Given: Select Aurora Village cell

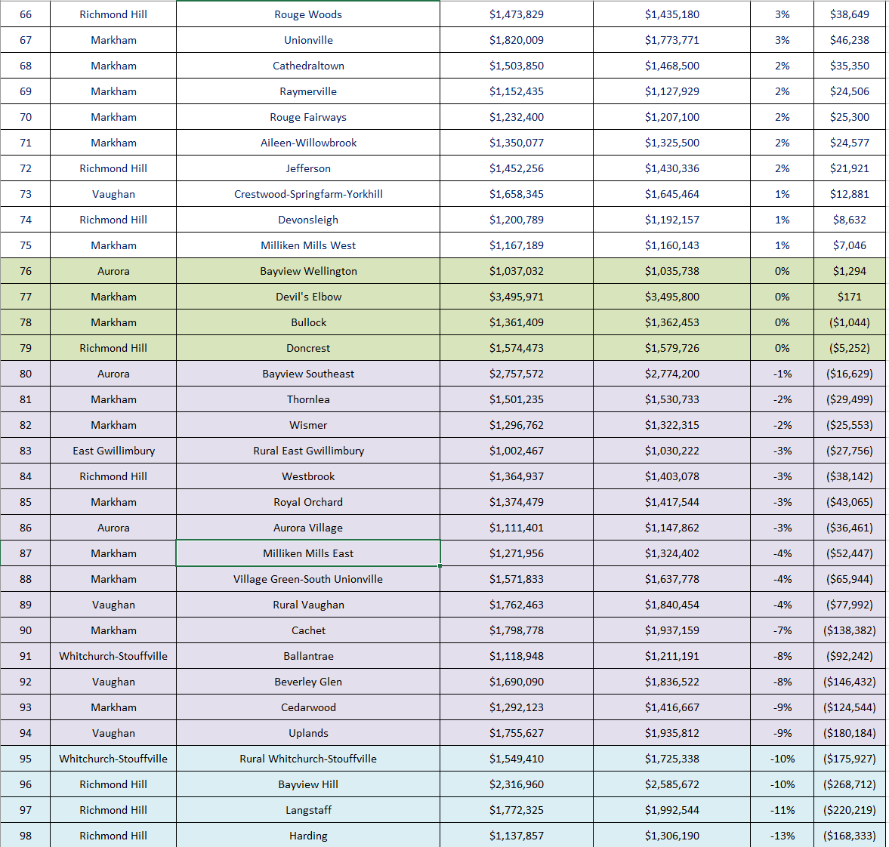Looking at the screenshot, I should pyautogui.click(x=308, y=528).
